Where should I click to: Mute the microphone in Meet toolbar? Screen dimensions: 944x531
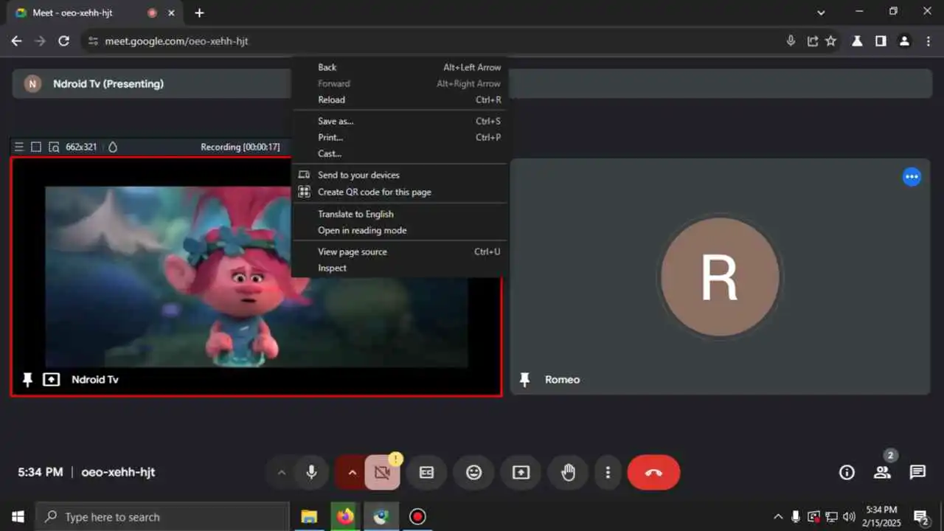312,472
